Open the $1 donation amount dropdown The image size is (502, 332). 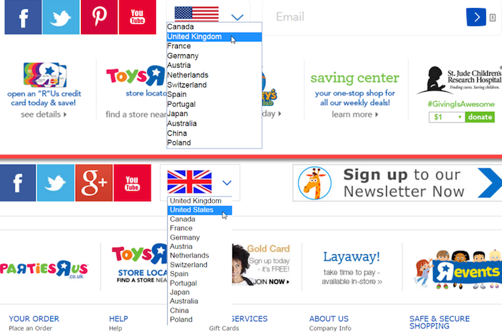pyautogui.click(x=447, y=117)
